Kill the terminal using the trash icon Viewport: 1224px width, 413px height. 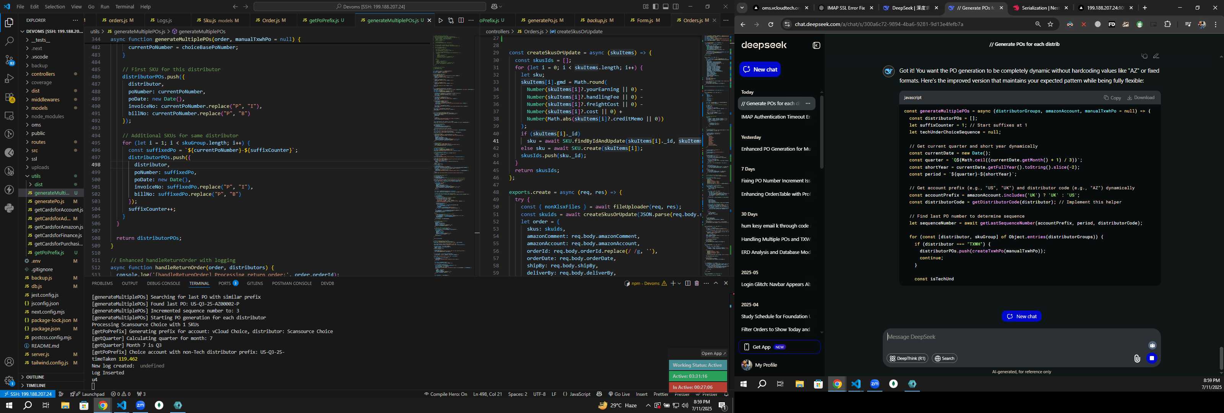pyautogui.click(x=697, y=283)
